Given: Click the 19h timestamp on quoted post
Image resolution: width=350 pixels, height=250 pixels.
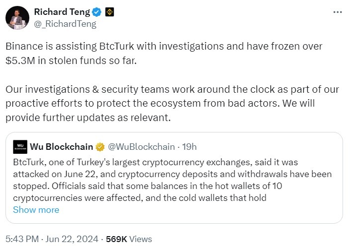Looking at the screenshot, I should tap(189, 146).
